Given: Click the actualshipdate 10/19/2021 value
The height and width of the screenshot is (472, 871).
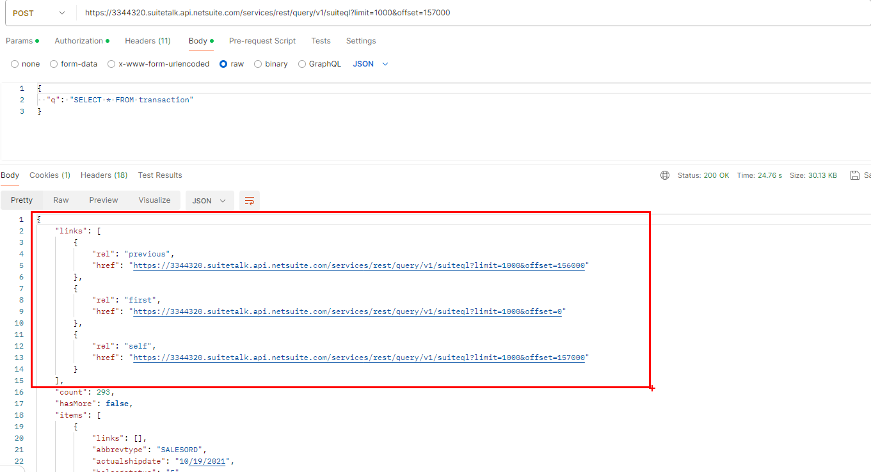Looking at the screenshot, I should (203, 461).
